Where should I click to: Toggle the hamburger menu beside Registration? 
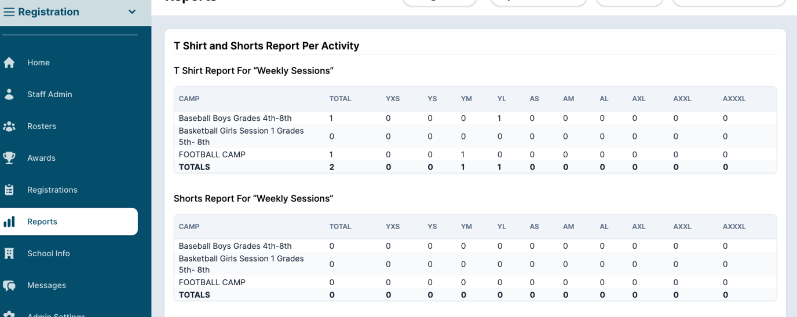click(9, 12)
